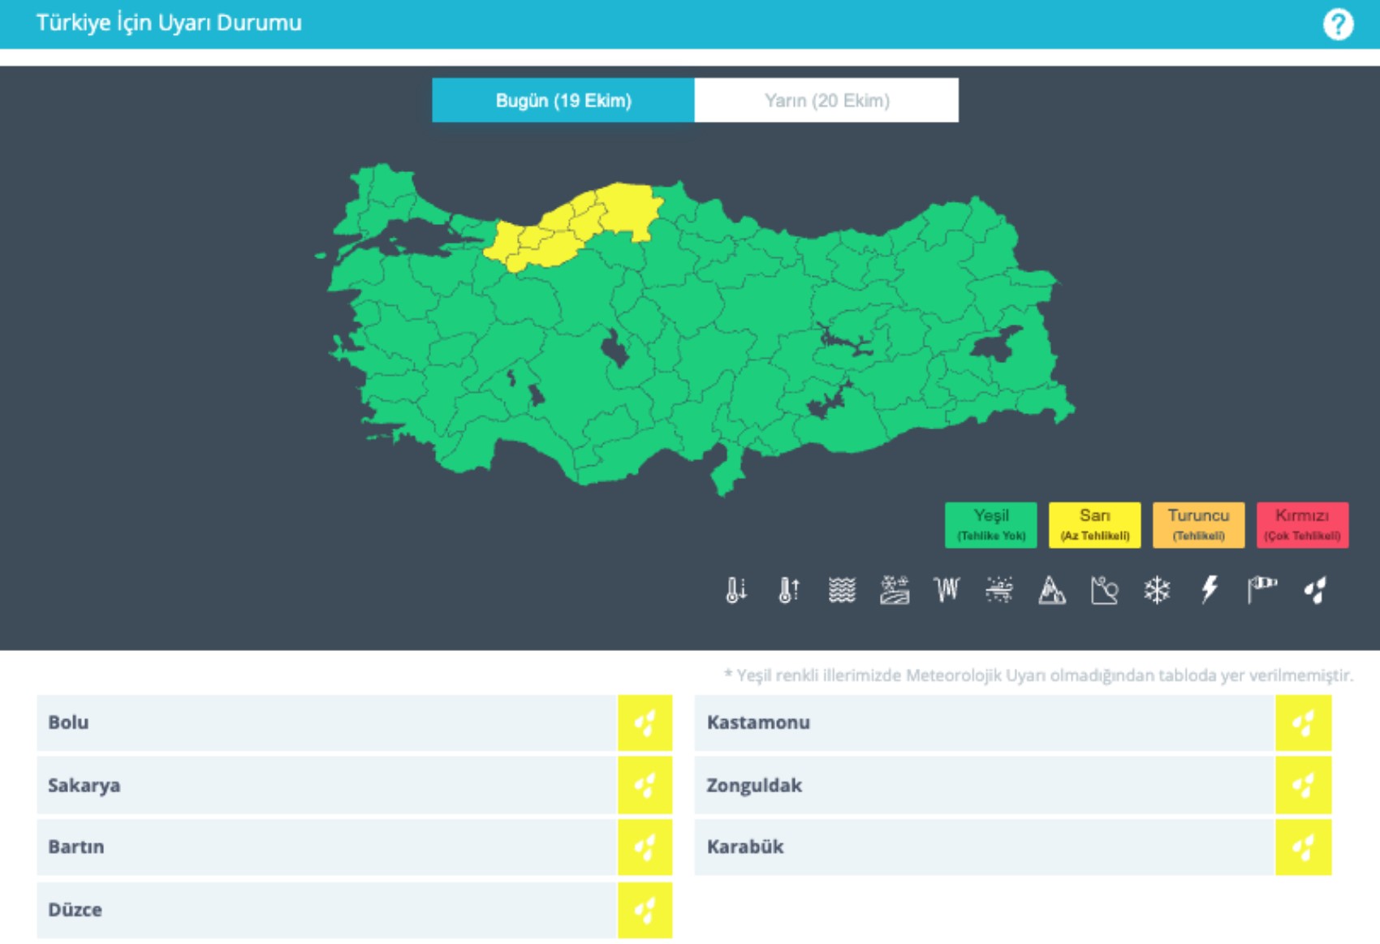The height and width of the screenshot is (944, 1380).
Task: Click the lightning bolt thunderstorm icon
Action: point(1210,590)
